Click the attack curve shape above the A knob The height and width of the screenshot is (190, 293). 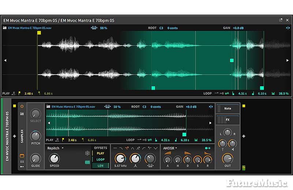pyautogui.click(x=168, y=153)
